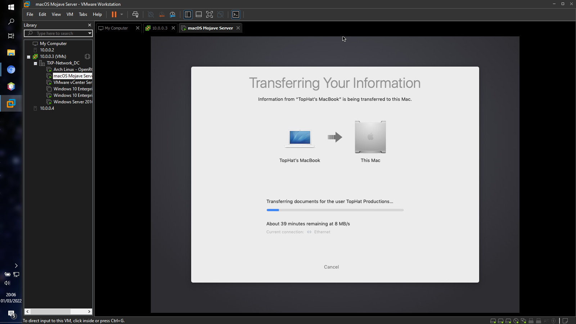The height and width of the screenshot is (324, 576).
Task: Open the message log icon
Action: click(565, 321)
